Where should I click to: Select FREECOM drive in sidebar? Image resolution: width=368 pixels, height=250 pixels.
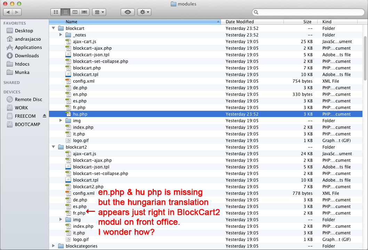[x=22, y=116]
